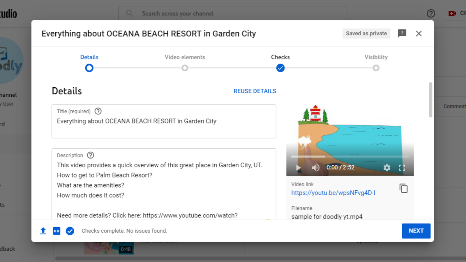The width and height of the screenshot is (466, 262).
Task: Click the Visibility step circle
Action: point(376,68)
